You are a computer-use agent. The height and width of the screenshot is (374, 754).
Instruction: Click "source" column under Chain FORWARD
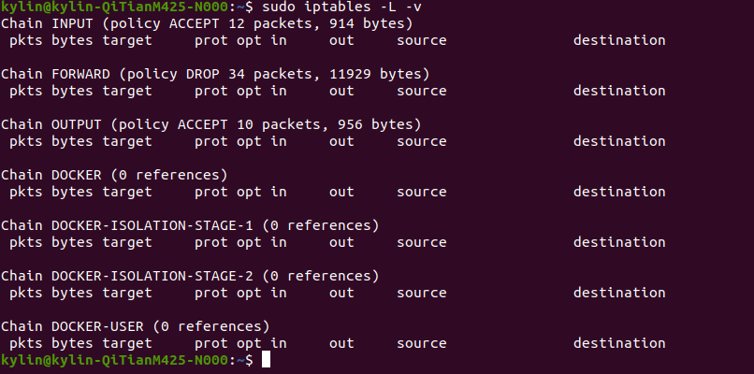(421, 91)
